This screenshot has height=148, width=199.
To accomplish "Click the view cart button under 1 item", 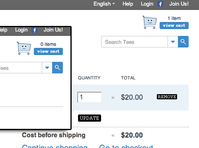I will pos(174,26).
